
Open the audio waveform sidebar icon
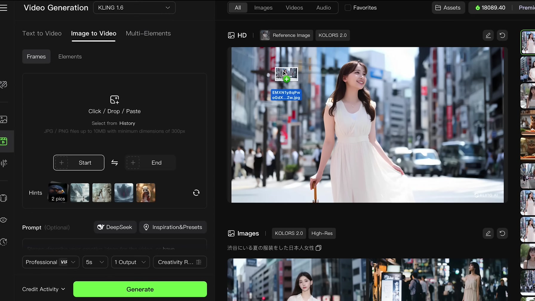click(4, 163)
